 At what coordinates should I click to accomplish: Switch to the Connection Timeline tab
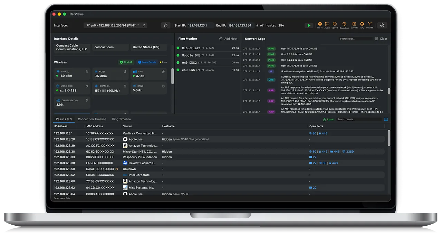point(92,119)
